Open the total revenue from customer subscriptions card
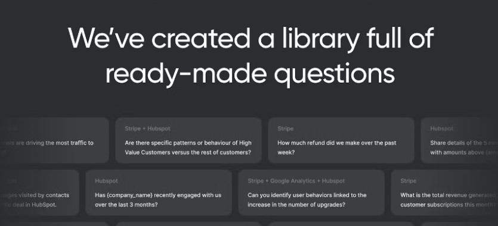 coord(444,193)
